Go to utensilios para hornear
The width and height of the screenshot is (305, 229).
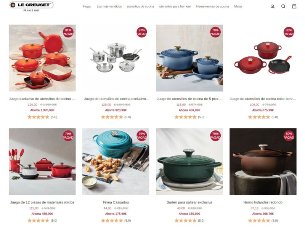175,6
